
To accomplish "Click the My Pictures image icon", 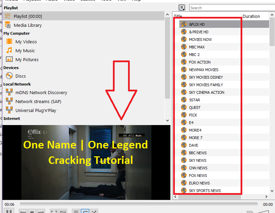I will coord(9,59).
